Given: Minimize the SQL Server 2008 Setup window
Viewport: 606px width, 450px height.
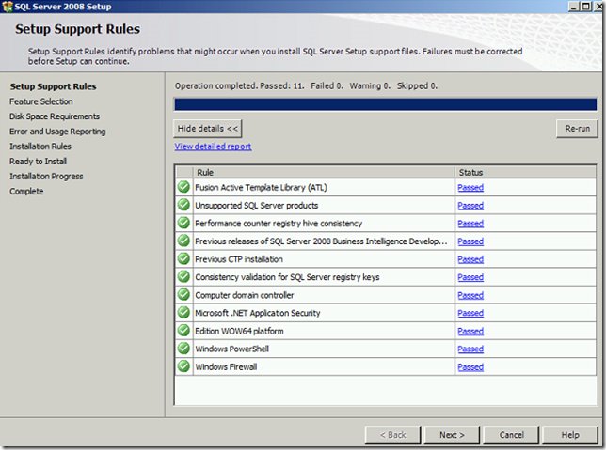Looking at the screenshot, I should pyautogui.click(x=573, y=7).
